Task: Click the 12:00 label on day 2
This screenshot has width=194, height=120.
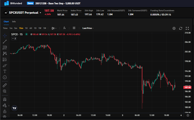Action: coord(93,115)
